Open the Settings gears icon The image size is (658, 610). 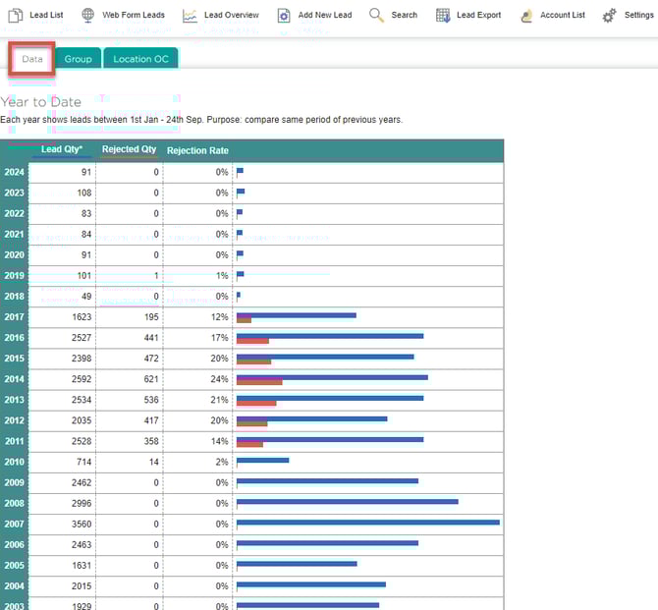point(609,16)
